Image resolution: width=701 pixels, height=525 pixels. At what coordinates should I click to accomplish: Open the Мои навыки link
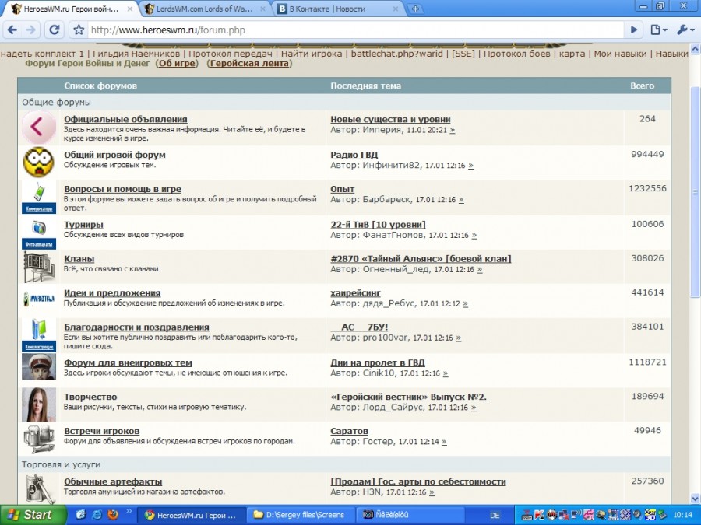pos(620,54)
